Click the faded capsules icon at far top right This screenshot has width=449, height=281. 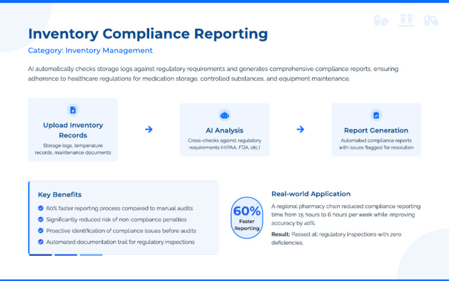pos(431,20)
